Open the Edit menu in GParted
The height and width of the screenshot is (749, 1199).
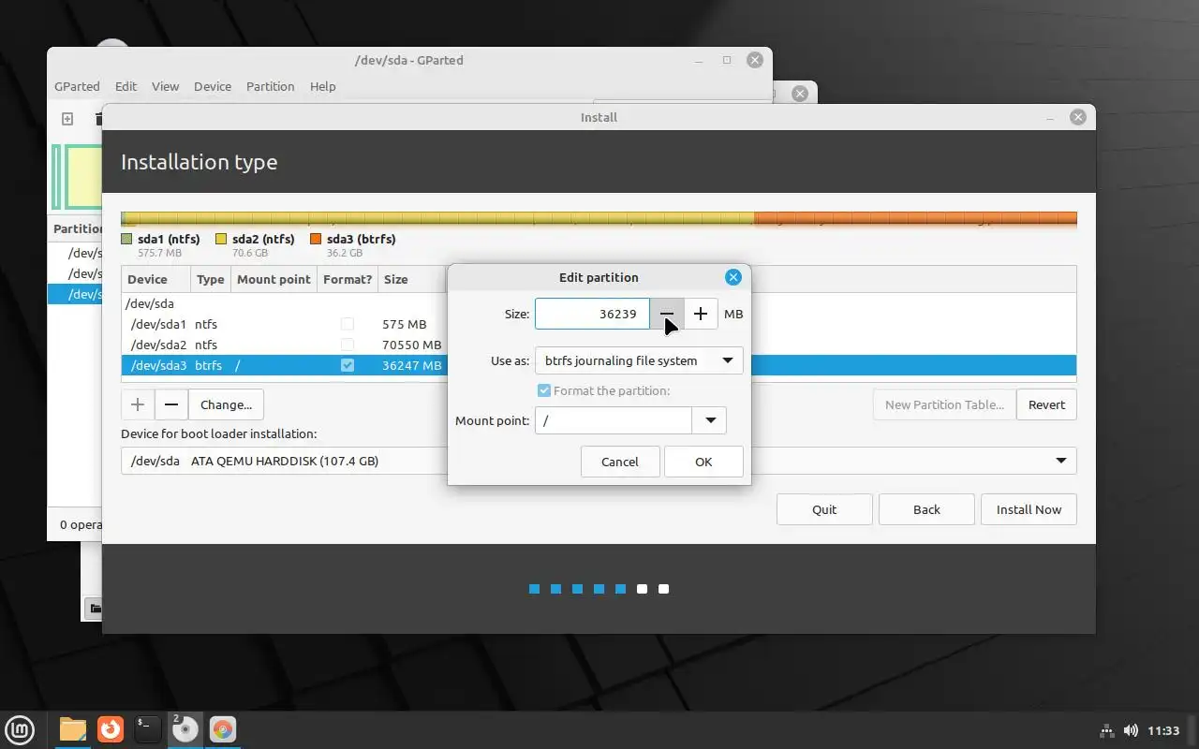[x=126, y=86]
